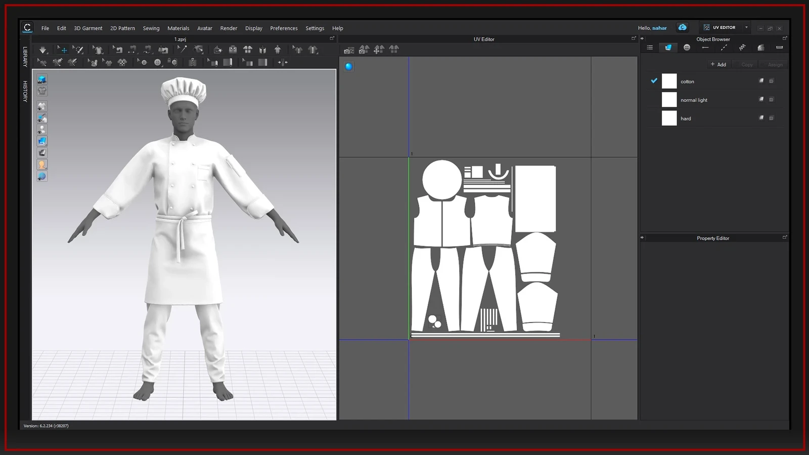
Task: Click the CLO logo icon
Action: pos(27,27)
